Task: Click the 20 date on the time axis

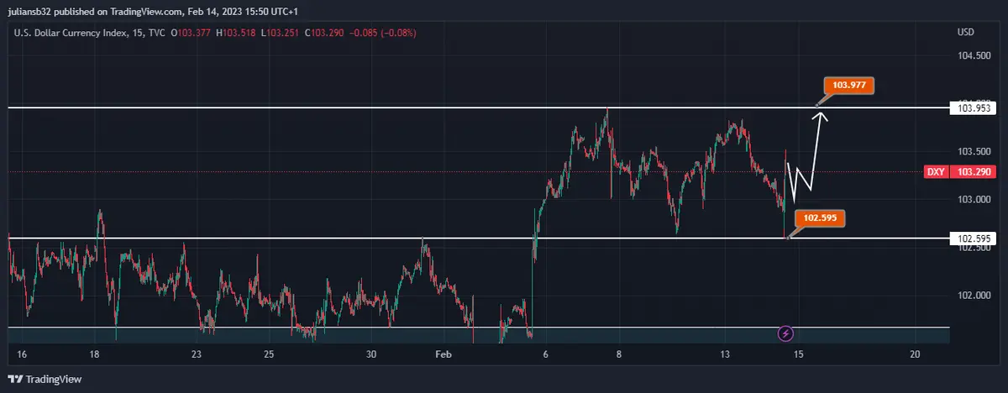Action: click(915, 355)
